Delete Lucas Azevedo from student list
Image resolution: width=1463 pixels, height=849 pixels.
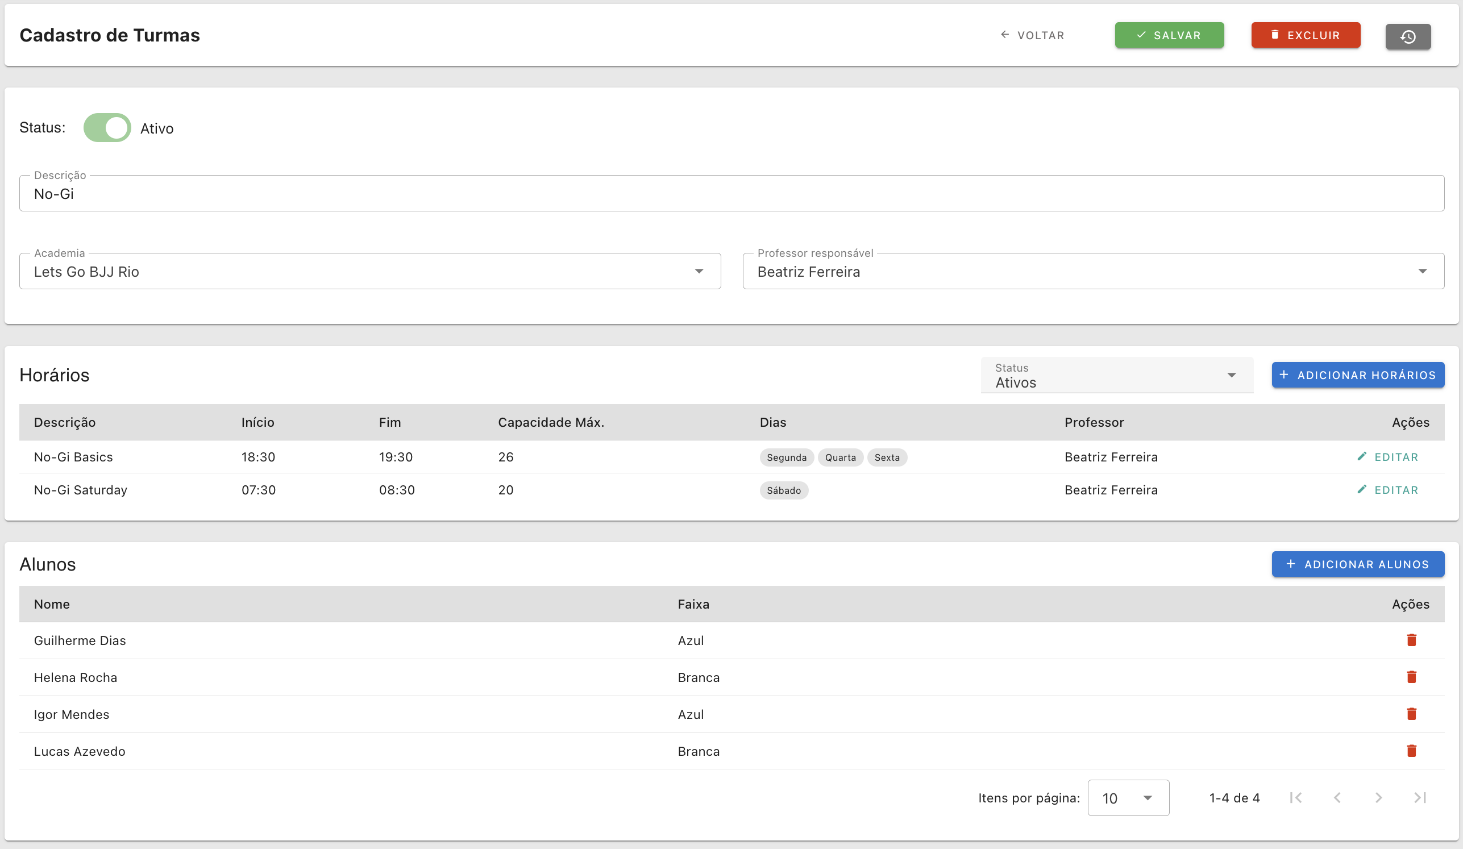[1411, 751]
